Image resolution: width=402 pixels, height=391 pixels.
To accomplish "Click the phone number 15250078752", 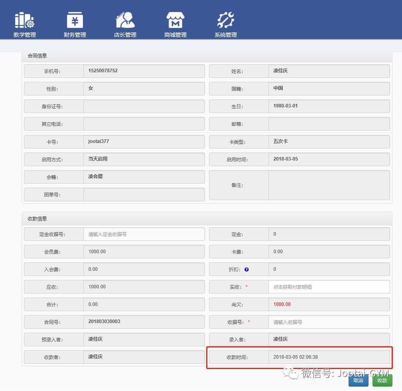I will [103, 71].
